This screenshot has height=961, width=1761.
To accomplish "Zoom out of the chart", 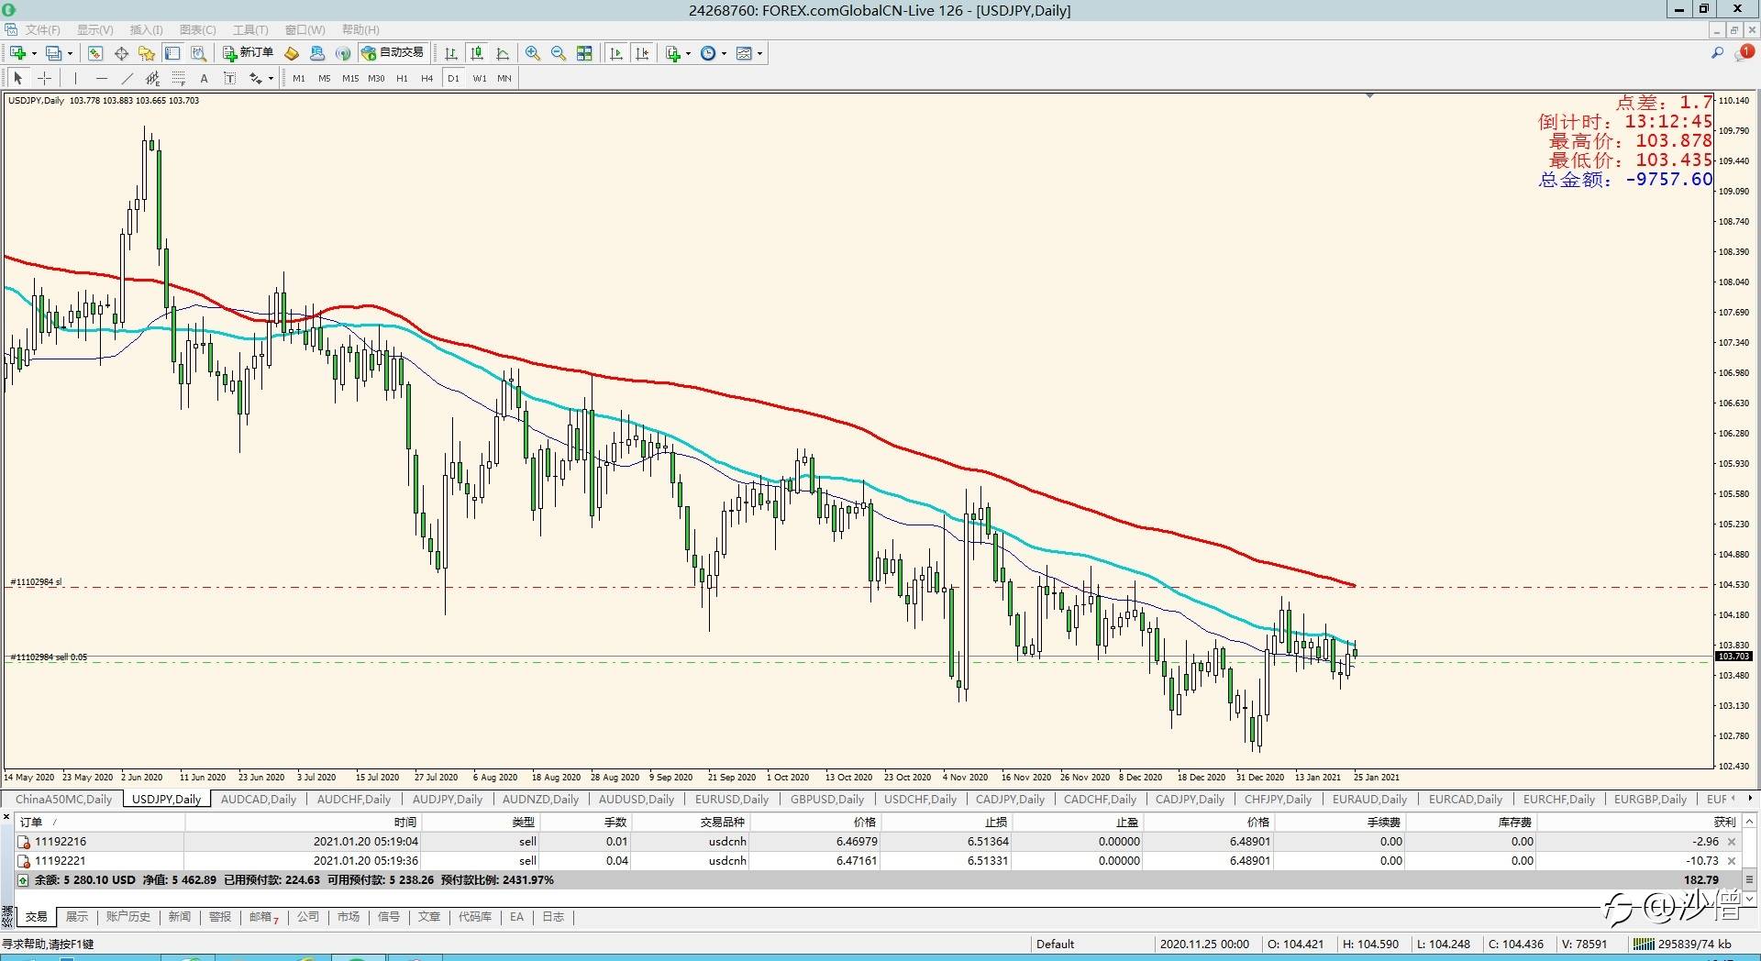I will click(558, 53).
